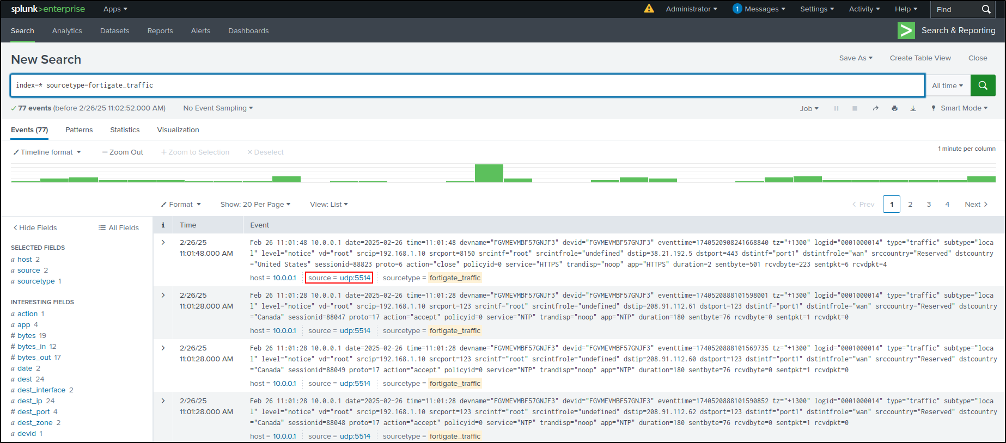Click Zoom Out on the timeline
Screen dimensions: 1006x443
click(123, 152)
